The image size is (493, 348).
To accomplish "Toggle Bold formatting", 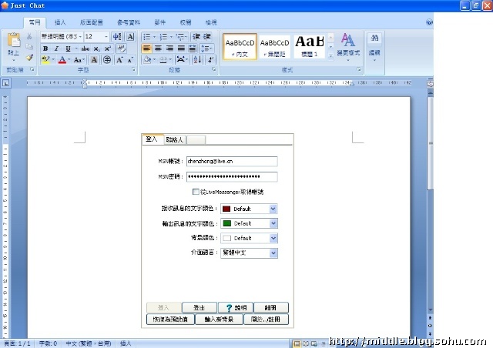I will pyautogui.click(x=45, y=49).
